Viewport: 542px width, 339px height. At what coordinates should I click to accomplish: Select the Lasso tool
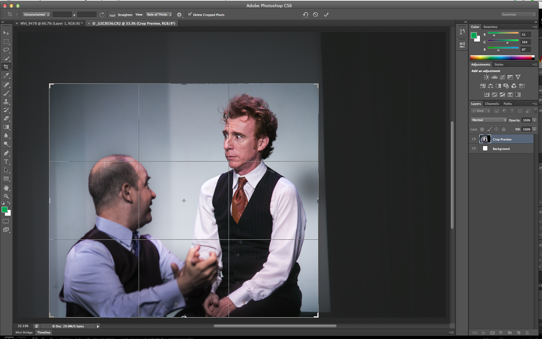coord(6,50)
